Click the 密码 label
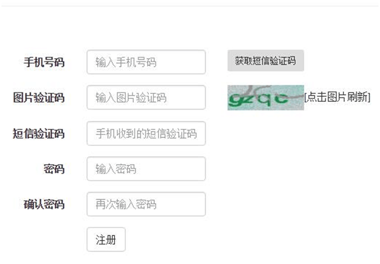380x264 pixels. 54,169
